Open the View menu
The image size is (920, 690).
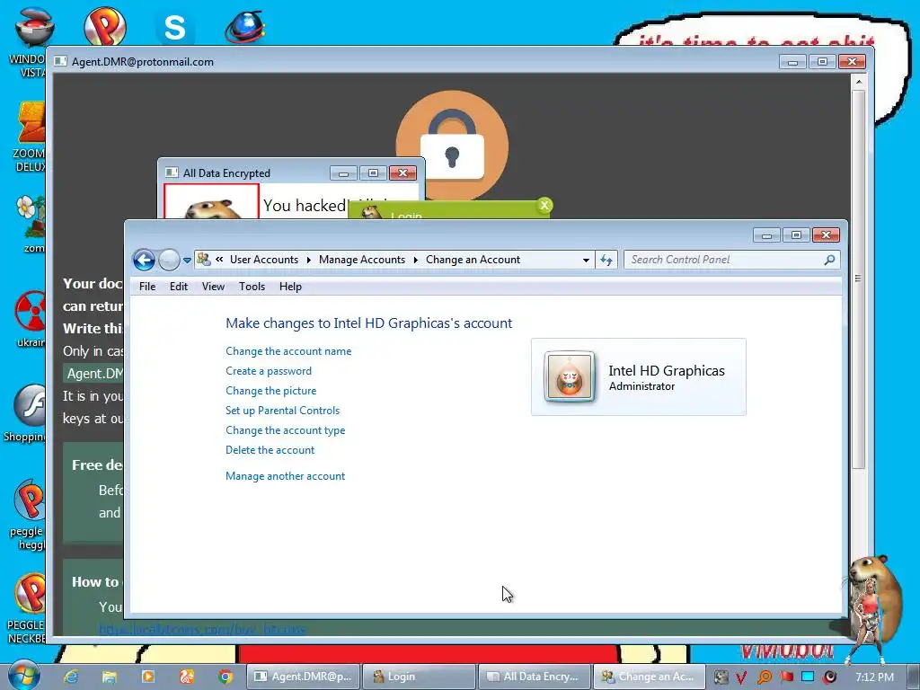213,287
